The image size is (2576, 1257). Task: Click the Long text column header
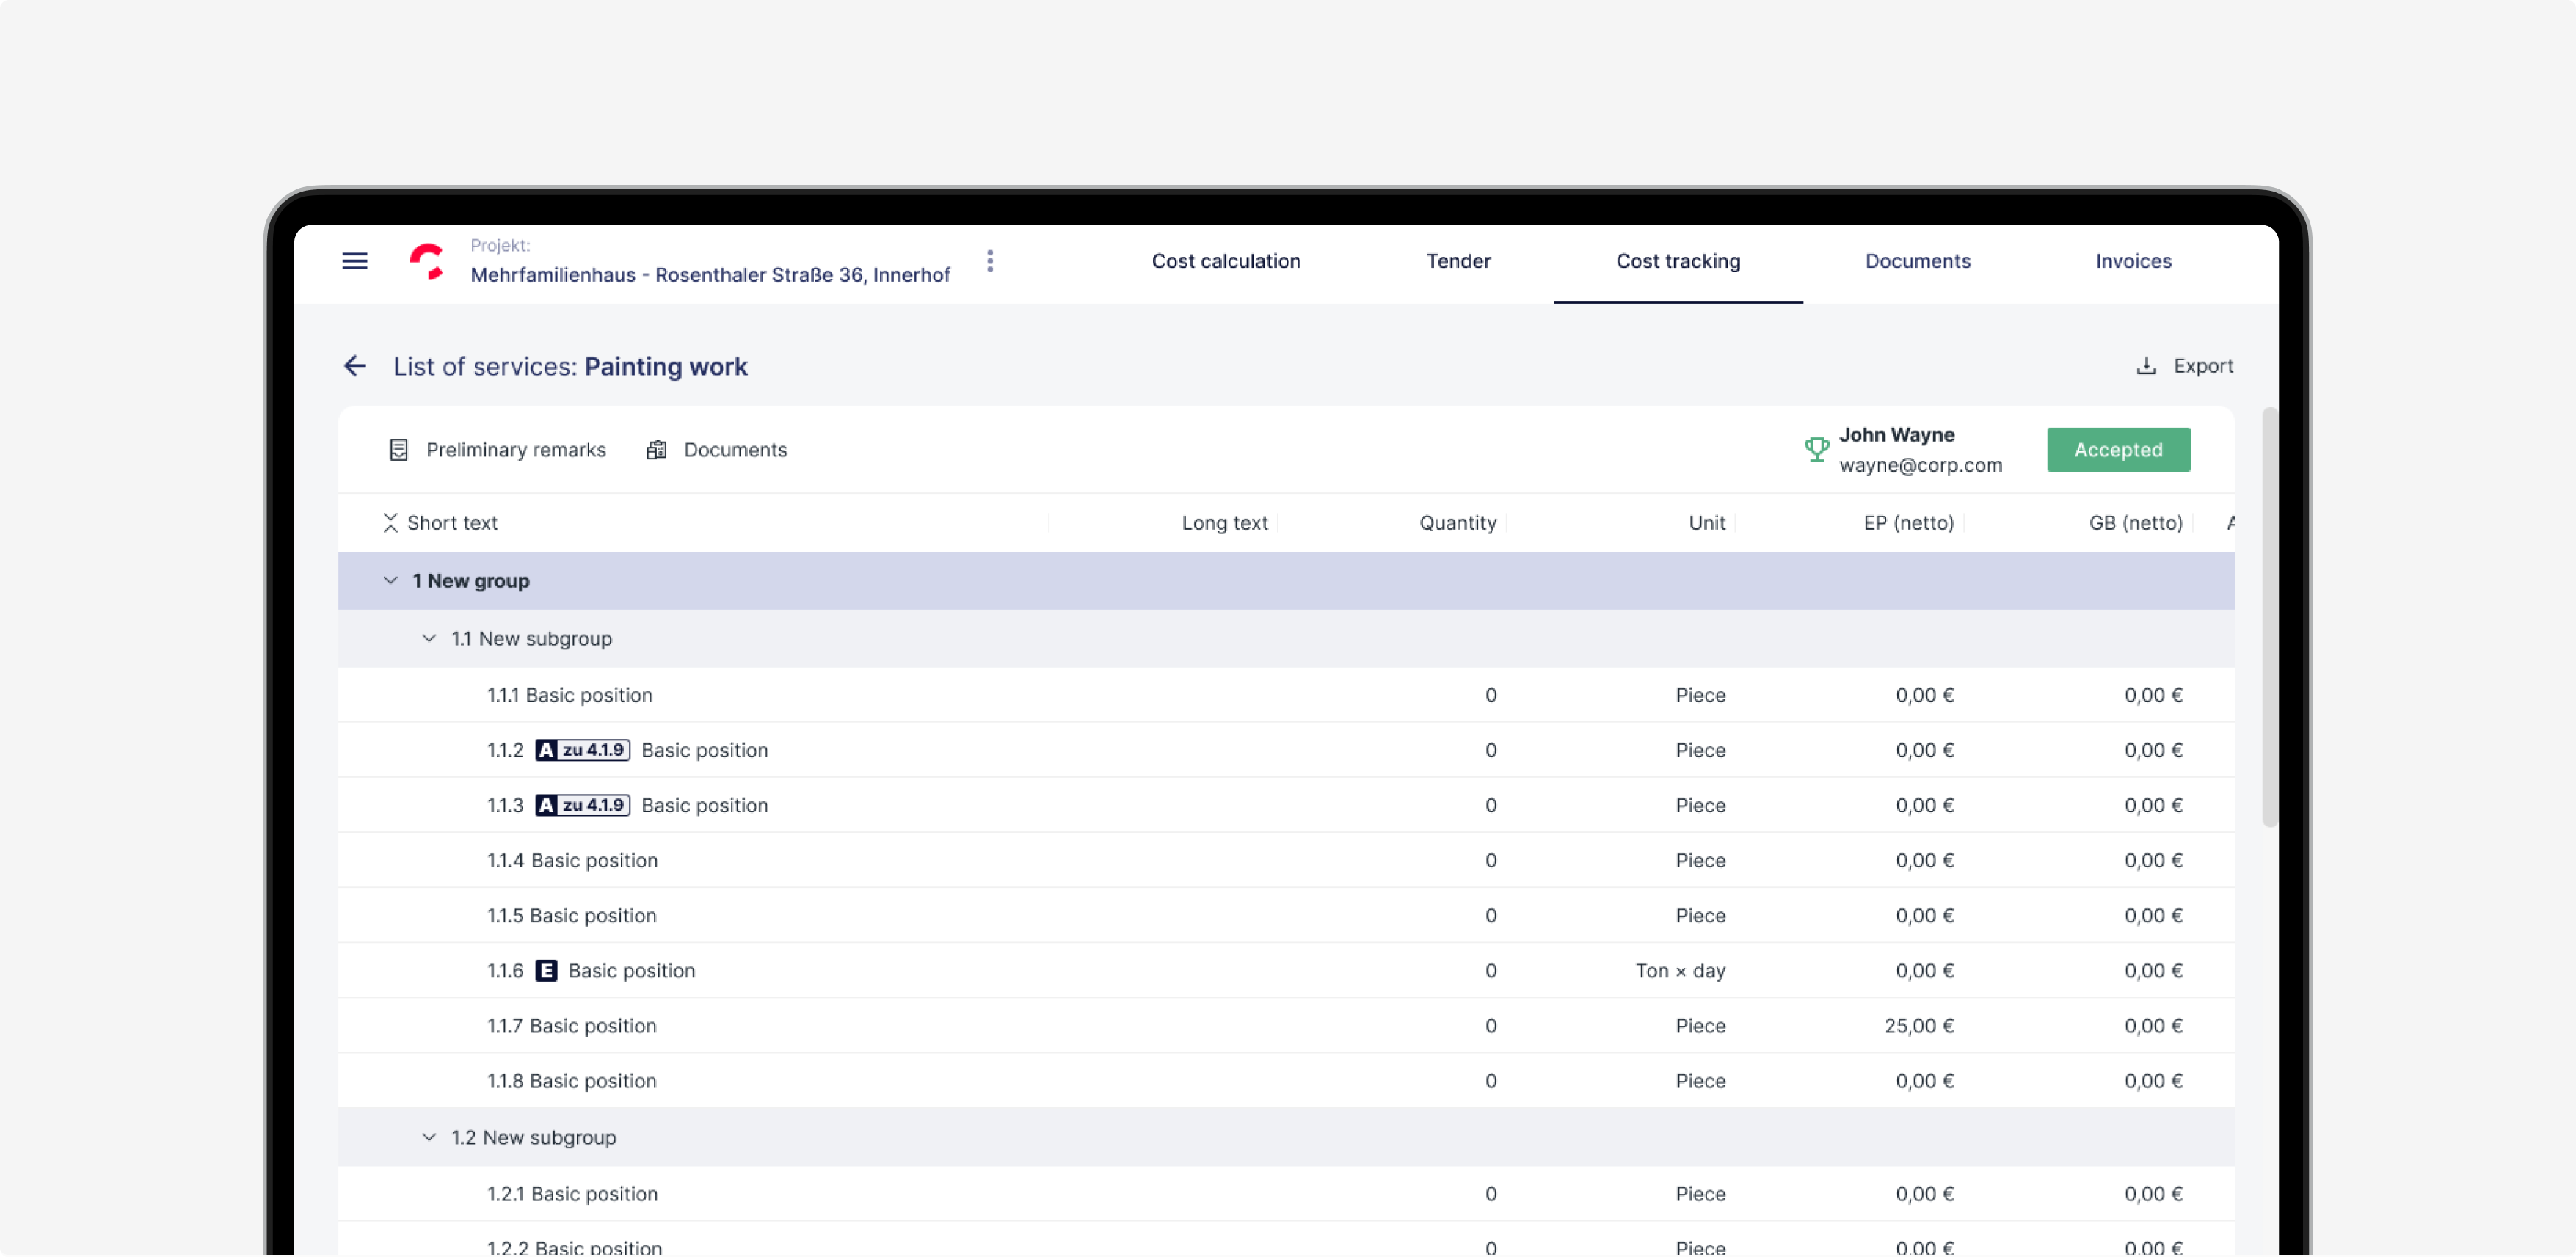(1224, 523)
